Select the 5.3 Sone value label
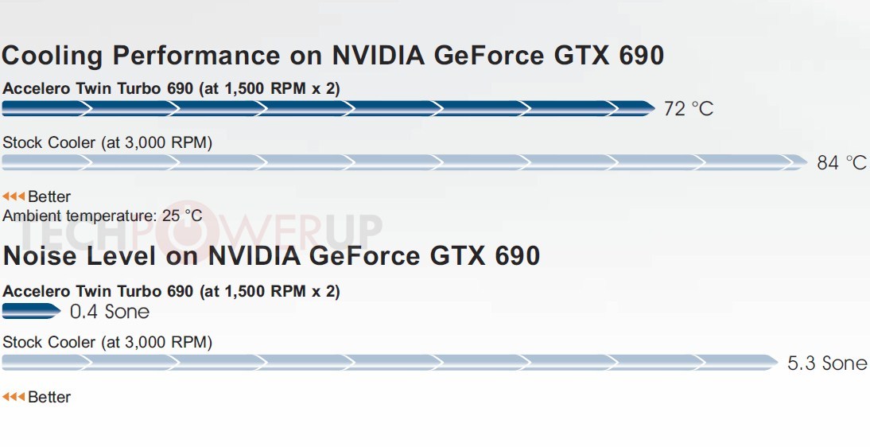870x447 pixels. 827,363
